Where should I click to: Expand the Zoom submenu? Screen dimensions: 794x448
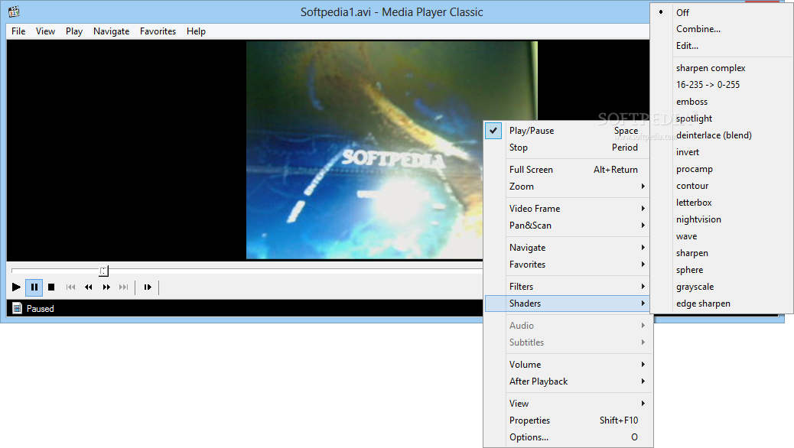[x=568, y=187]
